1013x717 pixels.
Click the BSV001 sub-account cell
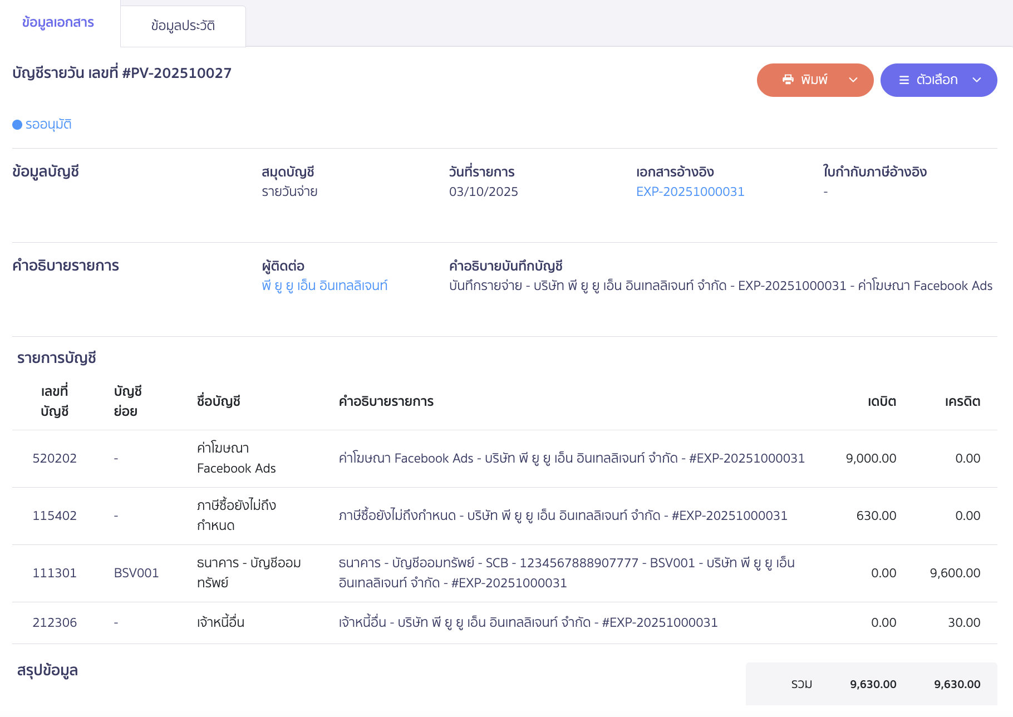pos(136,573)
